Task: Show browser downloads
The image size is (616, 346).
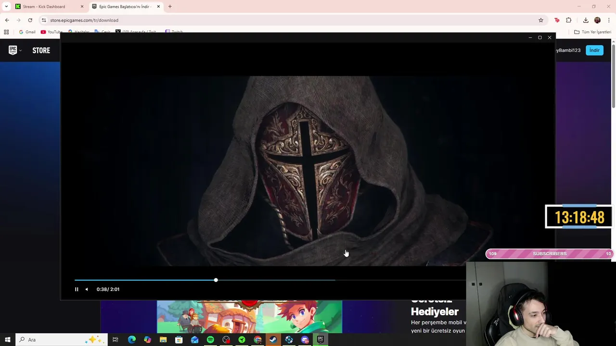Action: (x=586, y=20)
